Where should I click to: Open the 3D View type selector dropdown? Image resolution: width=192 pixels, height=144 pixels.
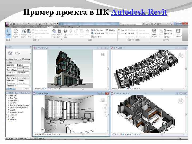click(x=30, y=53)
